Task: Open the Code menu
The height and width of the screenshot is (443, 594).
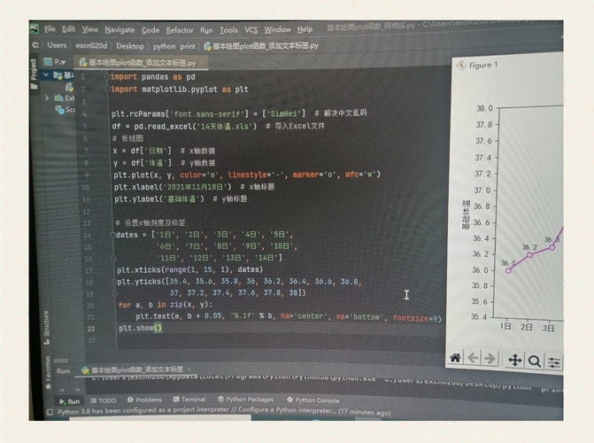Action: [150, 30]
